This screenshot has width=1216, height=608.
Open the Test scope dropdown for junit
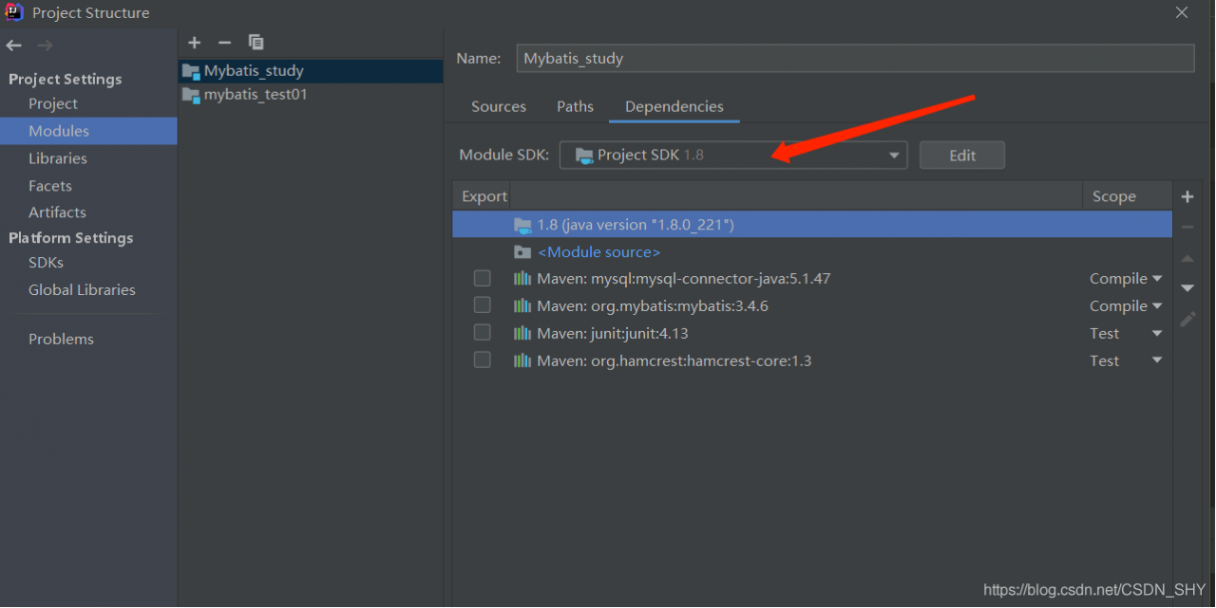(1126, 334)
